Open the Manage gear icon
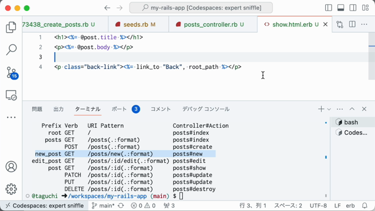Image resolution: width=375 pixels, height=211 pixels. tap(11, 189)
